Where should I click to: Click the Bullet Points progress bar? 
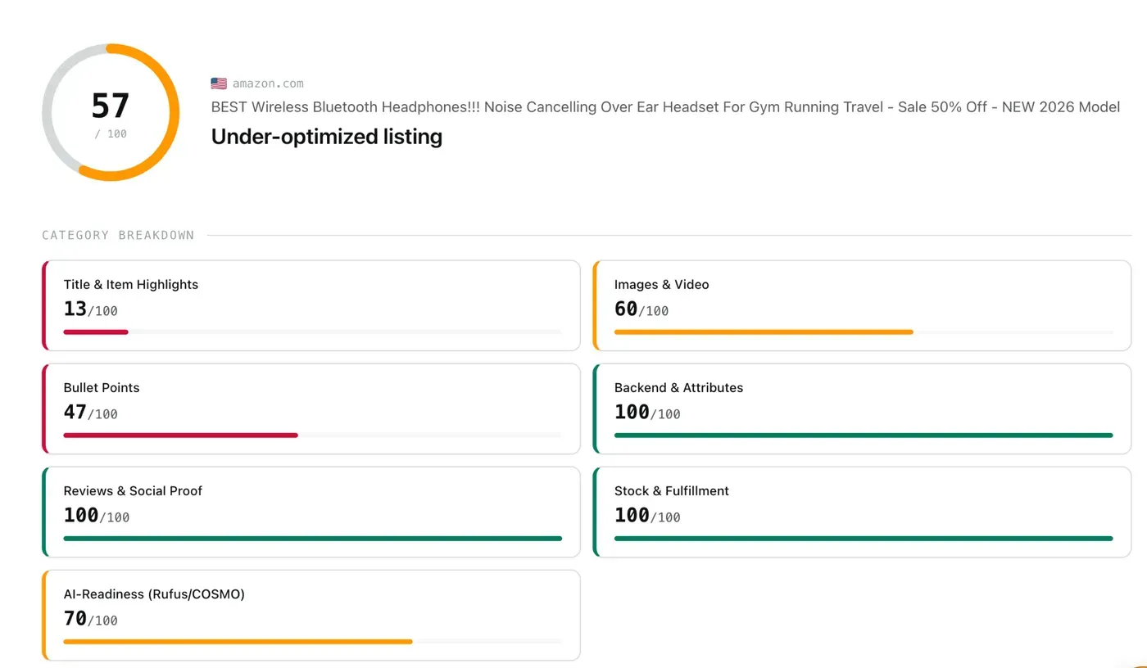point(313,435)
